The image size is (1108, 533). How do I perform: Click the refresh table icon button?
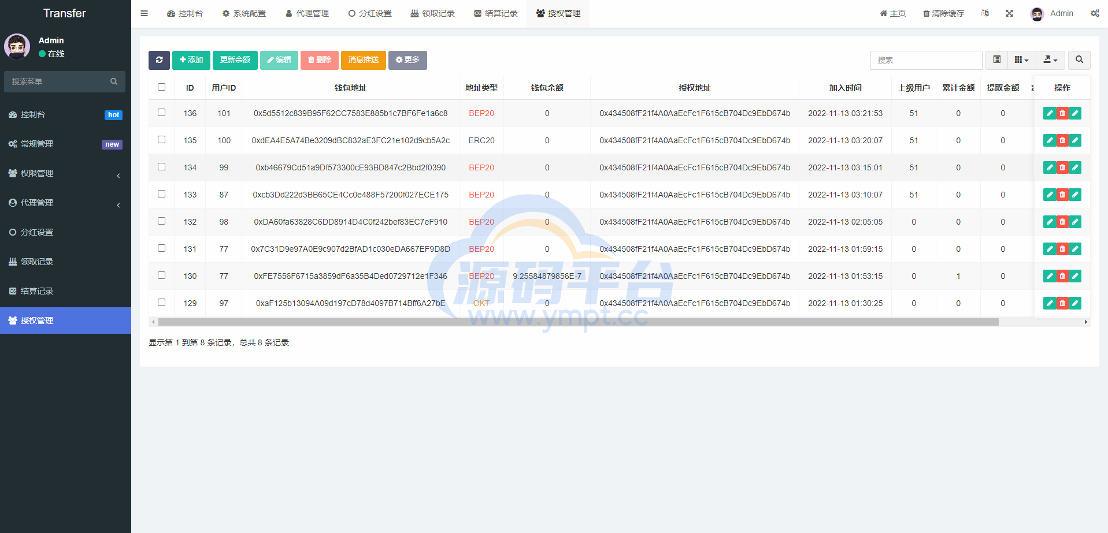(x=159, y=60)
